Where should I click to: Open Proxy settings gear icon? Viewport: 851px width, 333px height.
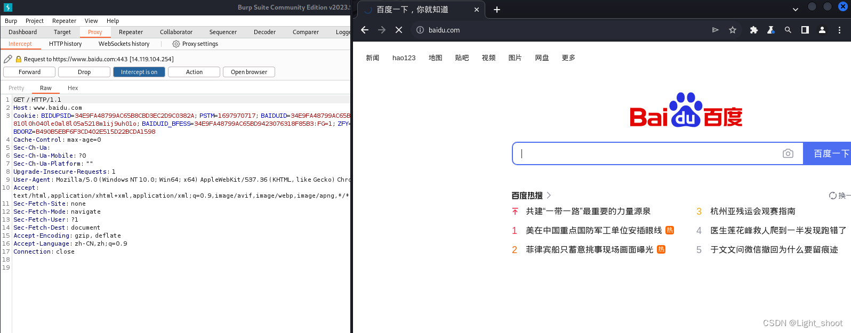coord(176,44)
